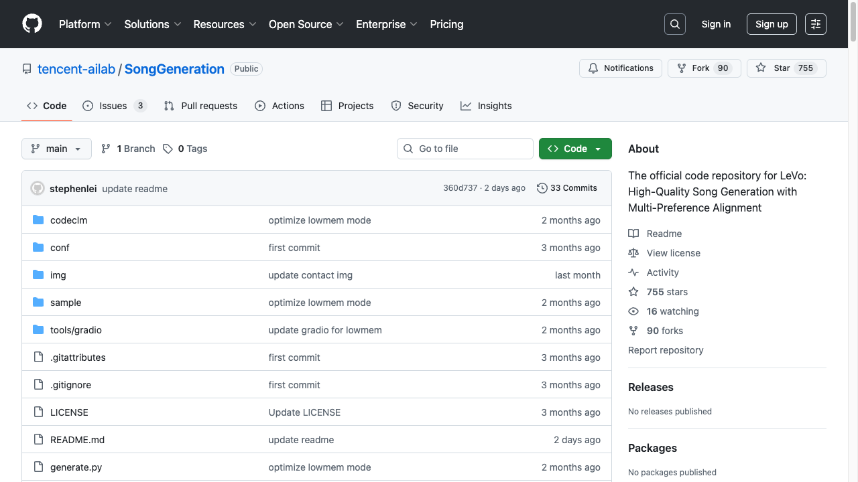The height and width of the screenshot is (482, 858).
Task: Star the repository via the star icon
Action: (x=761, y=68)
